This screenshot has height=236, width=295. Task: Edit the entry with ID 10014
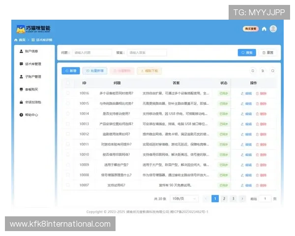point(246,114)
